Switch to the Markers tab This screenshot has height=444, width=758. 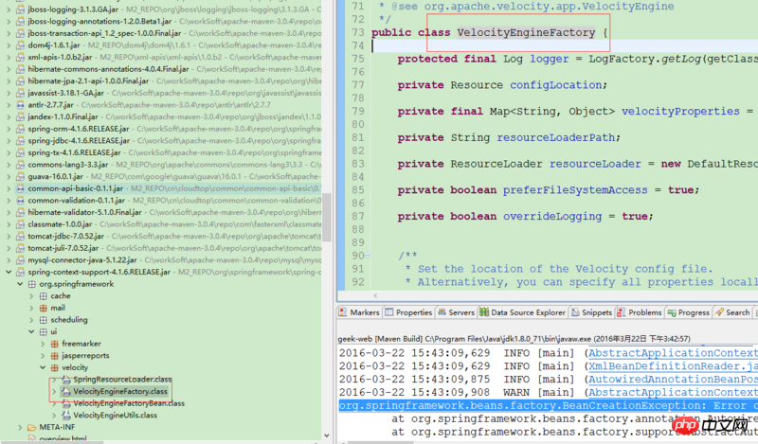point(360,312)
